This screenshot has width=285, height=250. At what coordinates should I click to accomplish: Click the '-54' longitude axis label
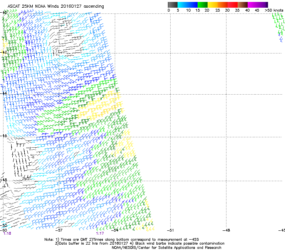[115, 230]
